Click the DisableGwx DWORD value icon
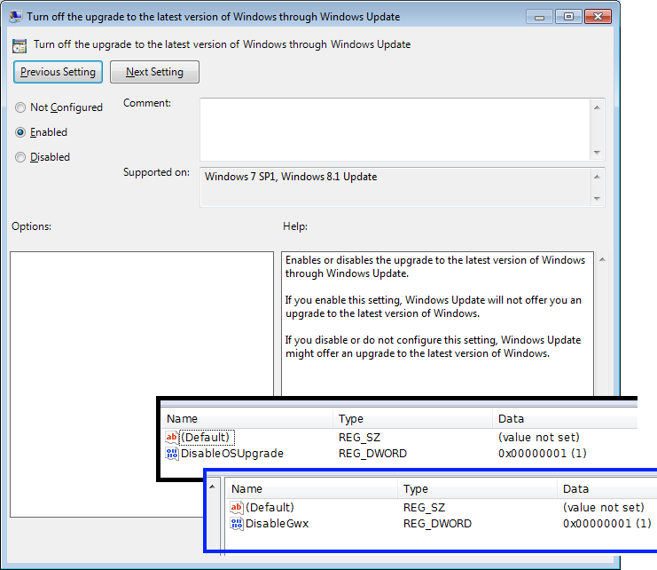Image resolution: width=657 pixels, height=570 pixels. tap(237, 524)
